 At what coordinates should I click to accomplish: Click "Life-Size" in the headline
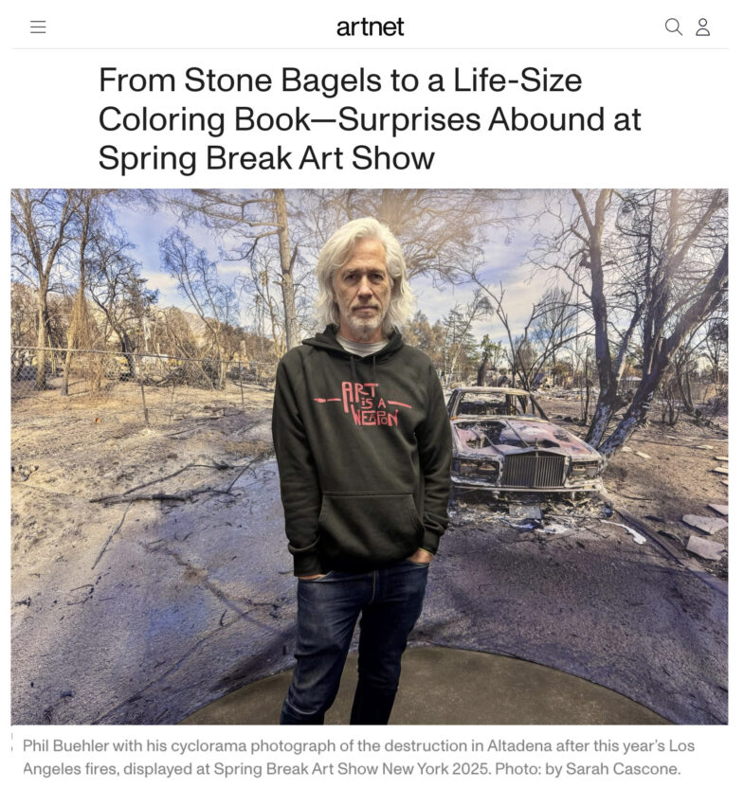(x=517, y=80)
